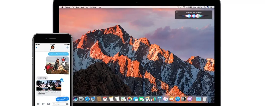Tap camera icon in iPhone Messages
Viewport: 265px width, 106px height.
[38, 104]
